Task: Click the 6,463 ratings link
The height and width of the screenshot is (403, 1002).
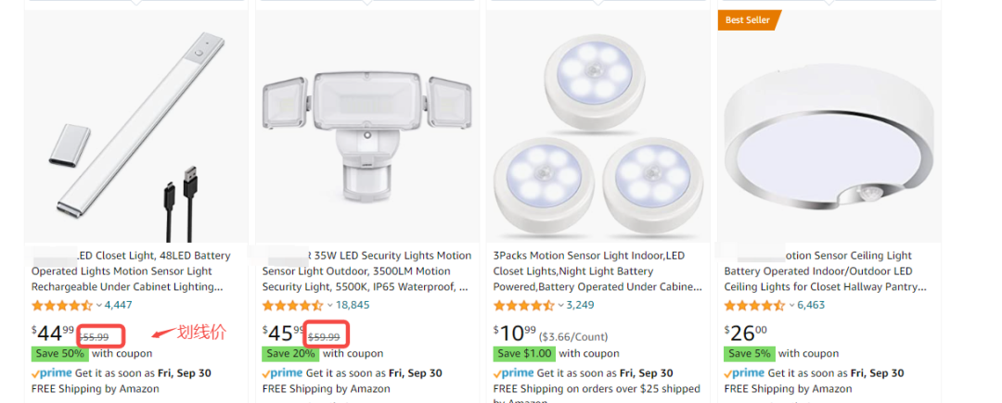Action: [x=811, y=305]
